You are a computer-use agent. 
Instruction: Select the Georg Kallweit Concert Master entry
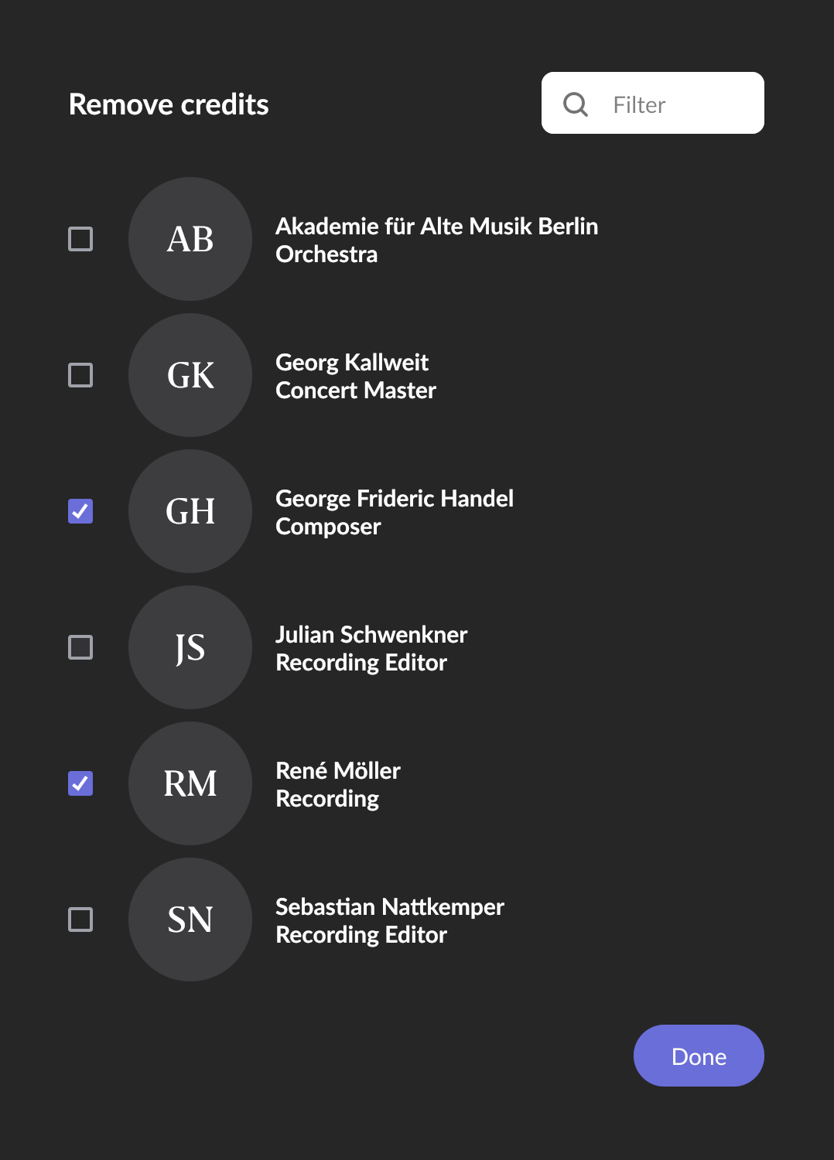(355, 376)
